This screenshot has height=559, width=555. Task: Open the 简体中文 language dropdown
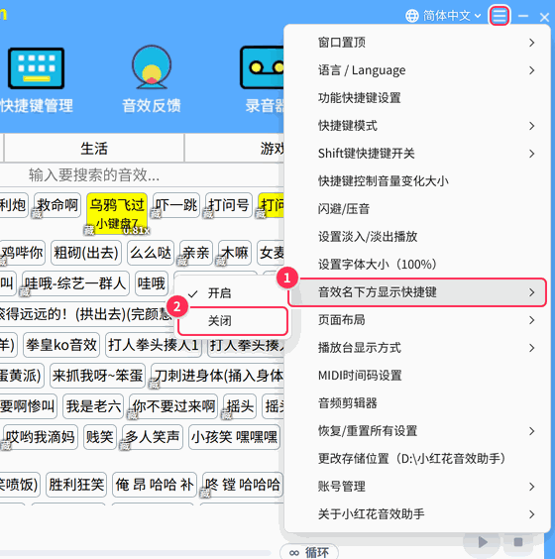[452, 16]
